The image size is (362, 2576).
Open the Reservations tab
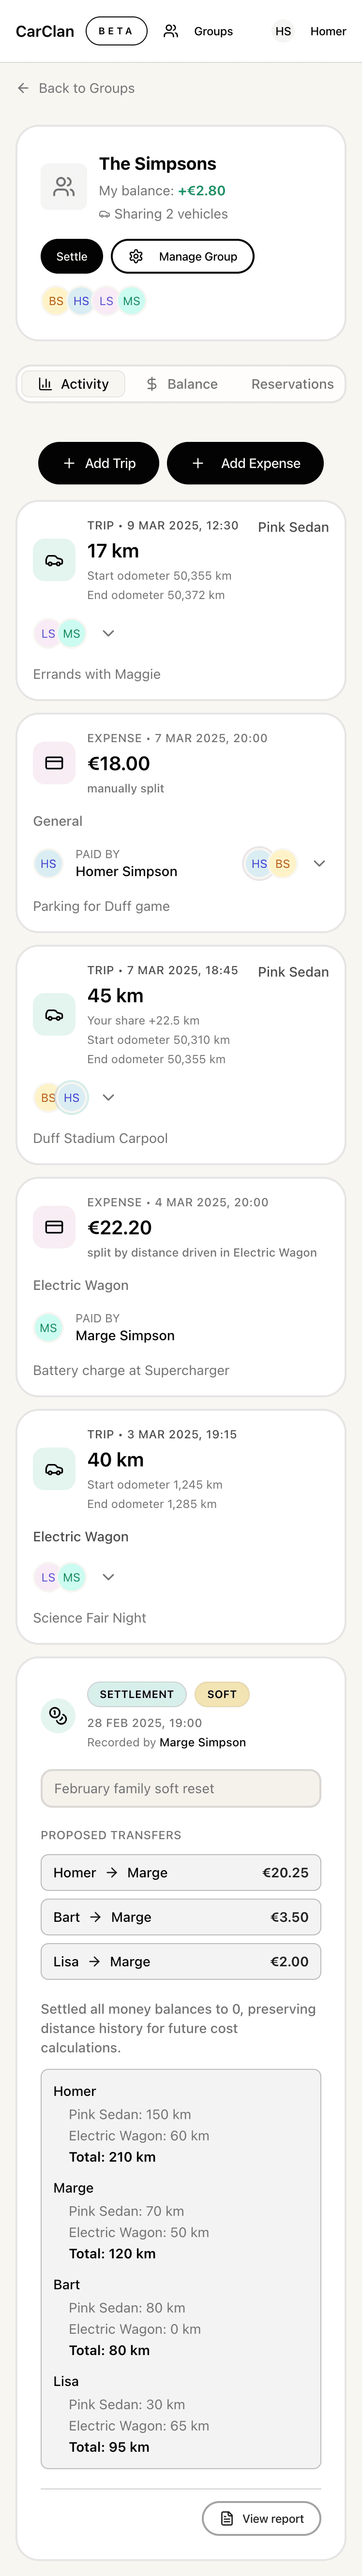(292, 384)
